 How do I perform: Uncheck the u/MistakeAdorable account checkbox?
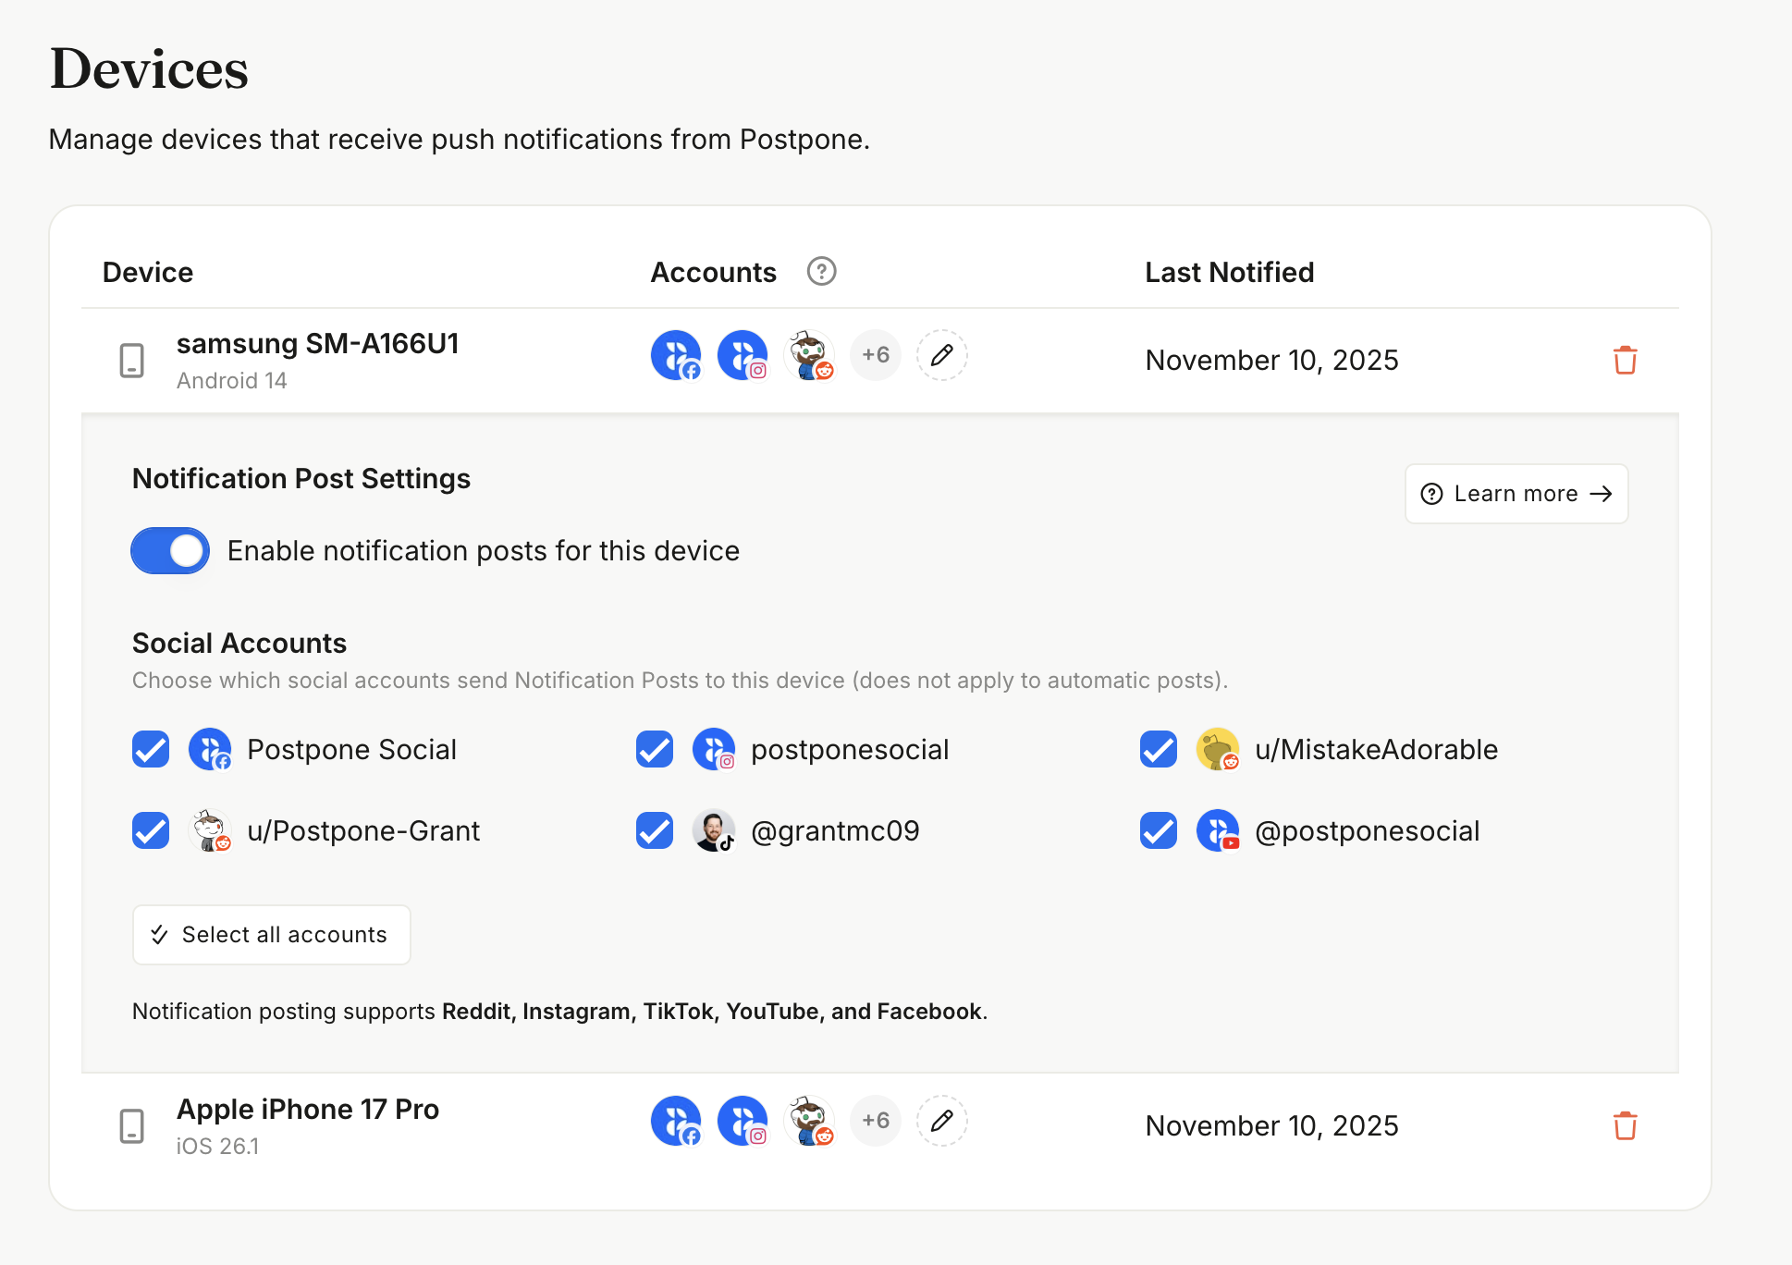tap(1159, 749)
